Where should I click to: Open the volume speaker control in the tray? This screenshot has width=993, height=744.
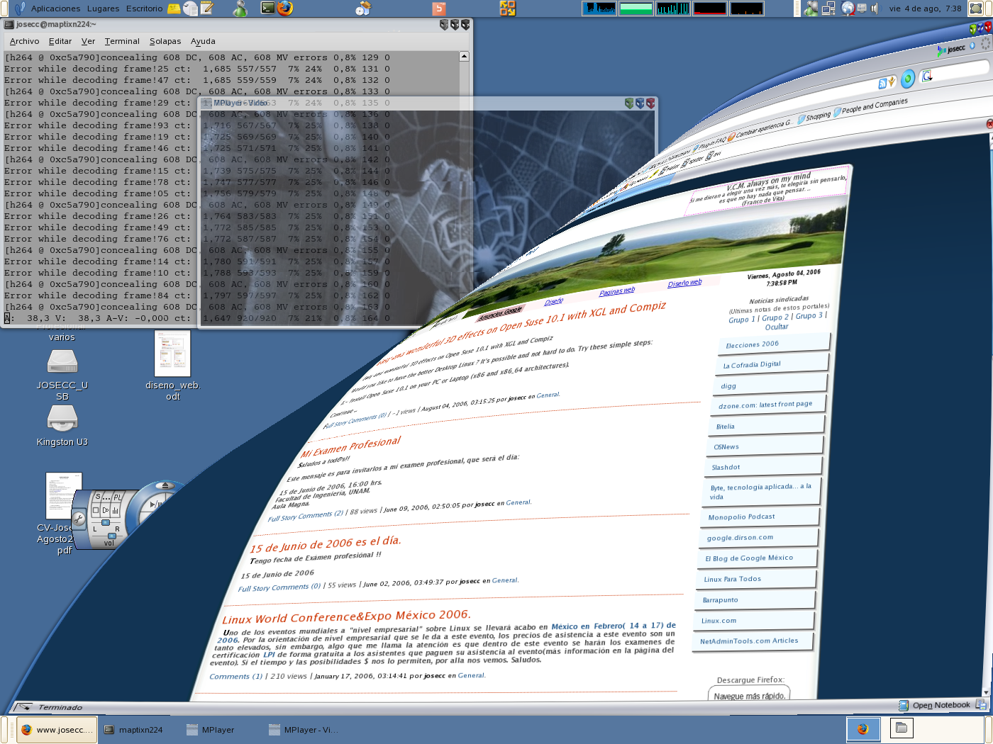(x=875, y=9)
